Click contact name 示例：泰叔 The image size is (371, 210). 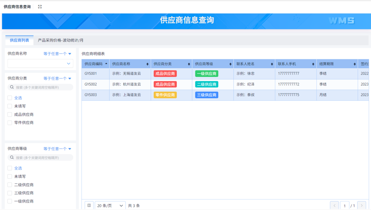click(x=245, y=95)
